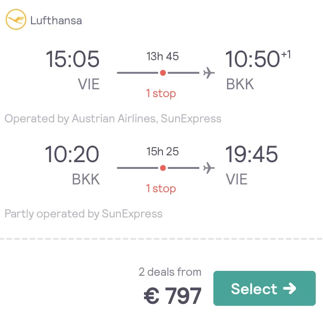The image size is (323, 316).
Task: Click the Lufthansa airline name
Action: [56, 20]
